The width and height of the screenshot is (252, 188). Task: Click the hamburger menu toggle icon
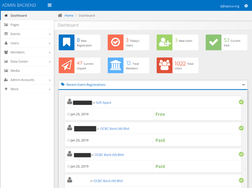tap(49, 5)
